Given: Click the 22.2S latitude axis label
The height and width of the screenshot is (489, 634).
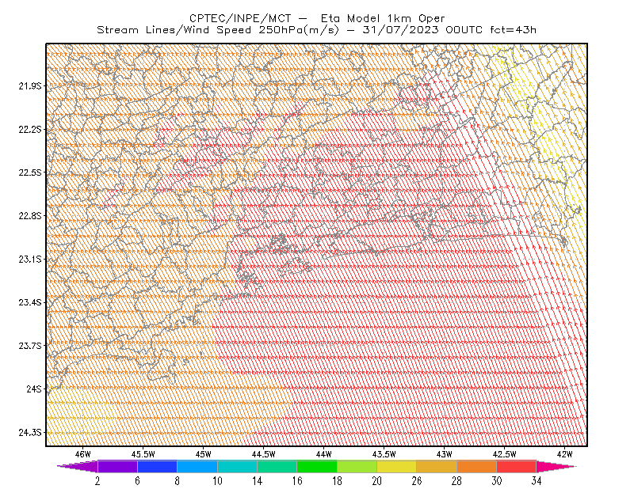Looking at the screenshot, I should coord(30,129).
